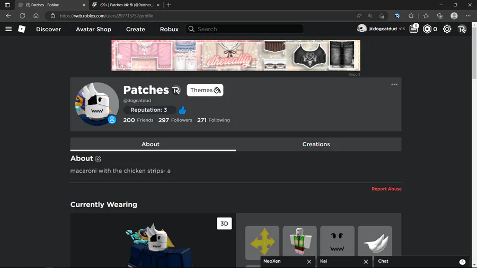
Task: Switch to the Patches Idk browser tab
Action: point(126,5)
